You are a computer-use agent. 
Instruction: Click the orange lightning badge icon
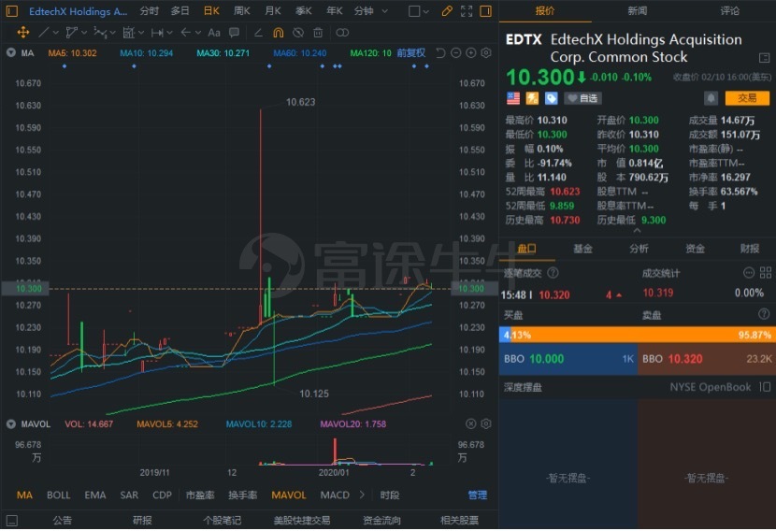[532, 98]
